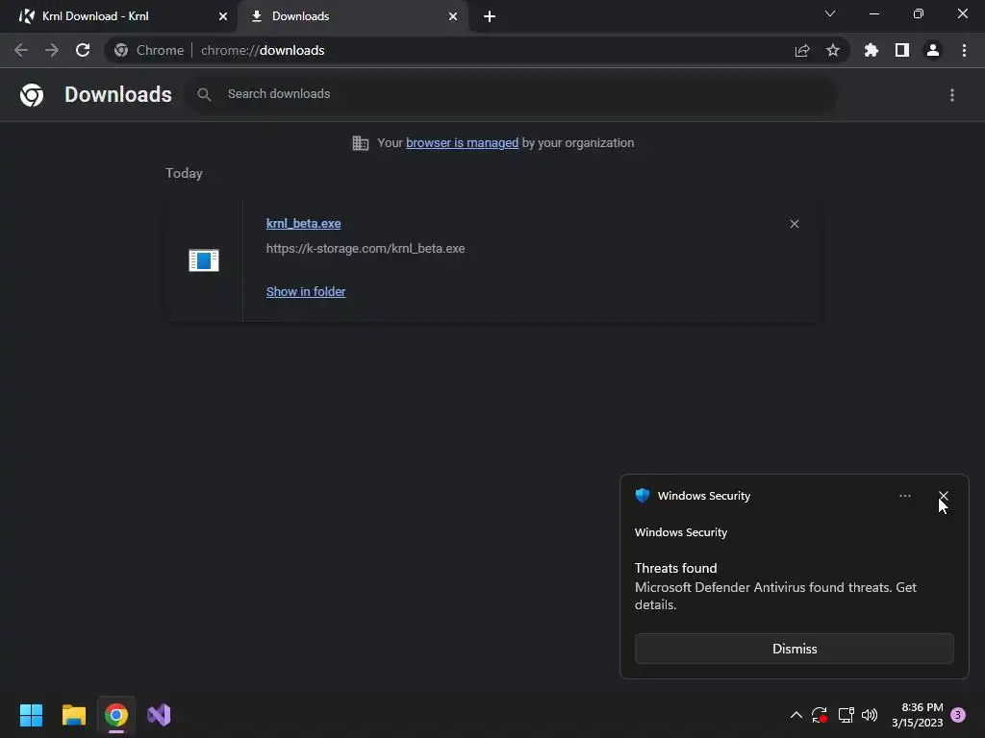985x738 pixels.
Task: Toggle the side panel icon
Action: click(x=902, y=50)
